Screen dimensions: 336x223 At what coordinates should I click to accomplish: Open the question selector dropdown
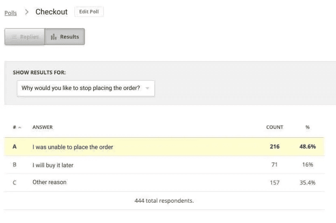click(x=86, y=88)
